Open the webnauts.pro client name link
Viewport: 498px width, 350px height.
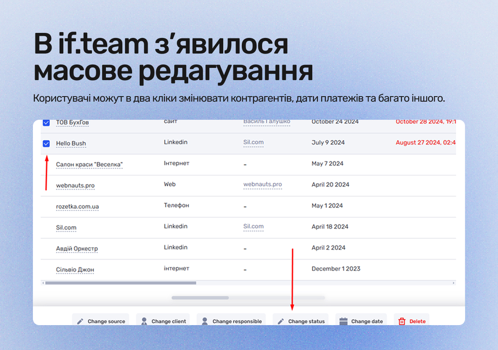click(75, 185)
